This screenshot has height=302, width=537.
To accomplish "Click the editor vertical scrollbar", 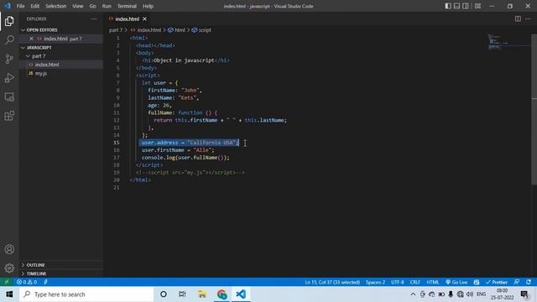I will point(534,110).
